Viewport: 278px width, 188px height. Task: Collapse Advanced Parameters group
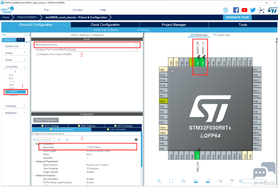(x=34, y=161)
